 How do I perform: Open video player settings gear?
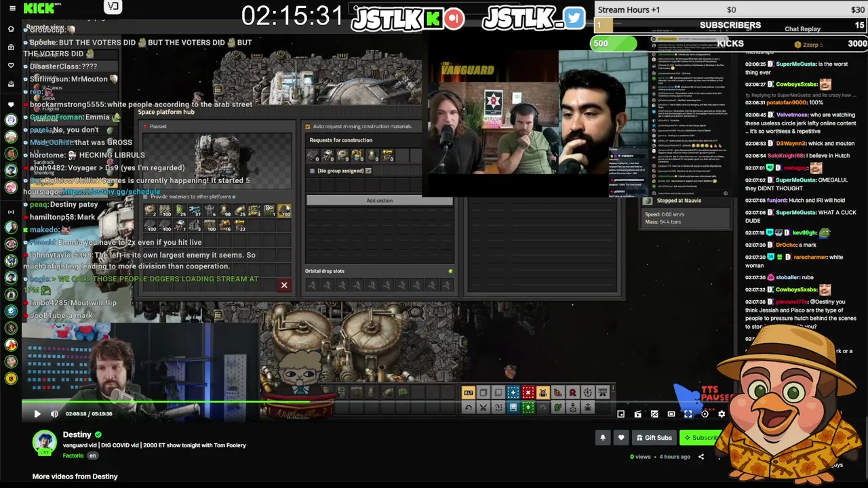[x=722, y=414]
